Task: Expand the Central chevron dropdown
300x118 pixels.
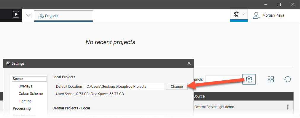Action: 244,14
